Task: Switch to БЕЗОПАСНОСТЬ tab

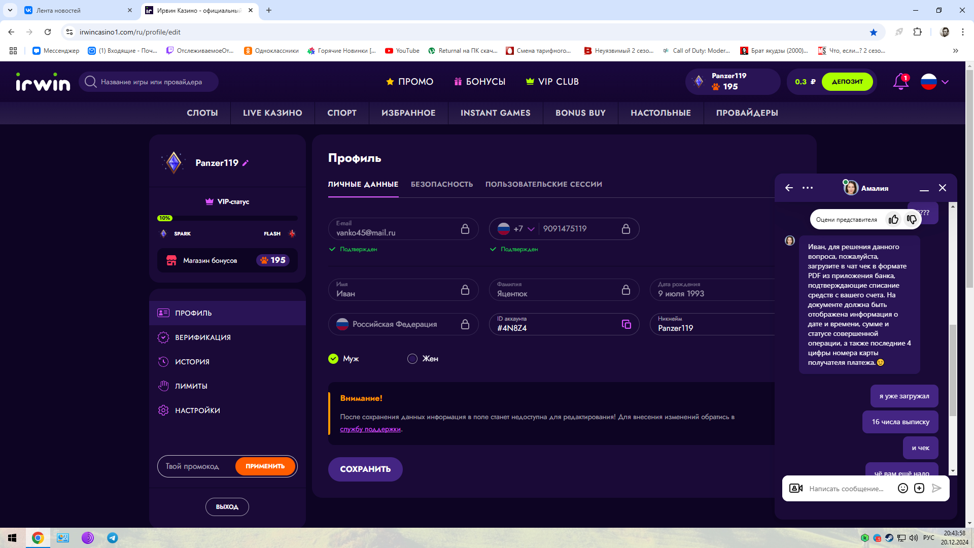Action: (442, 184)
